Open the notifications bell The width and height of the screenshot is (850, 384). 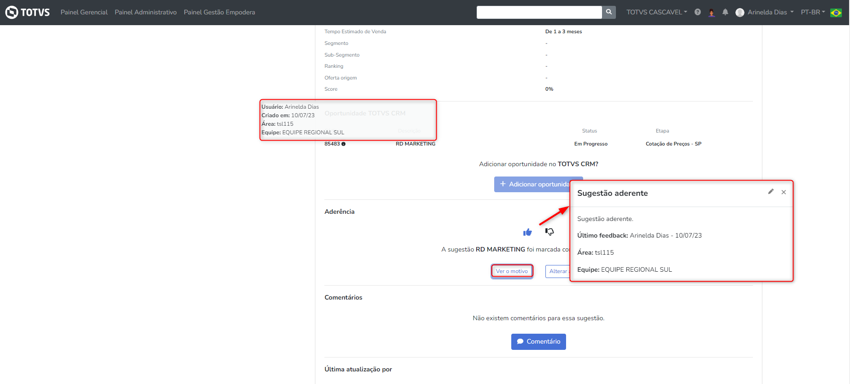click(725, 12)
